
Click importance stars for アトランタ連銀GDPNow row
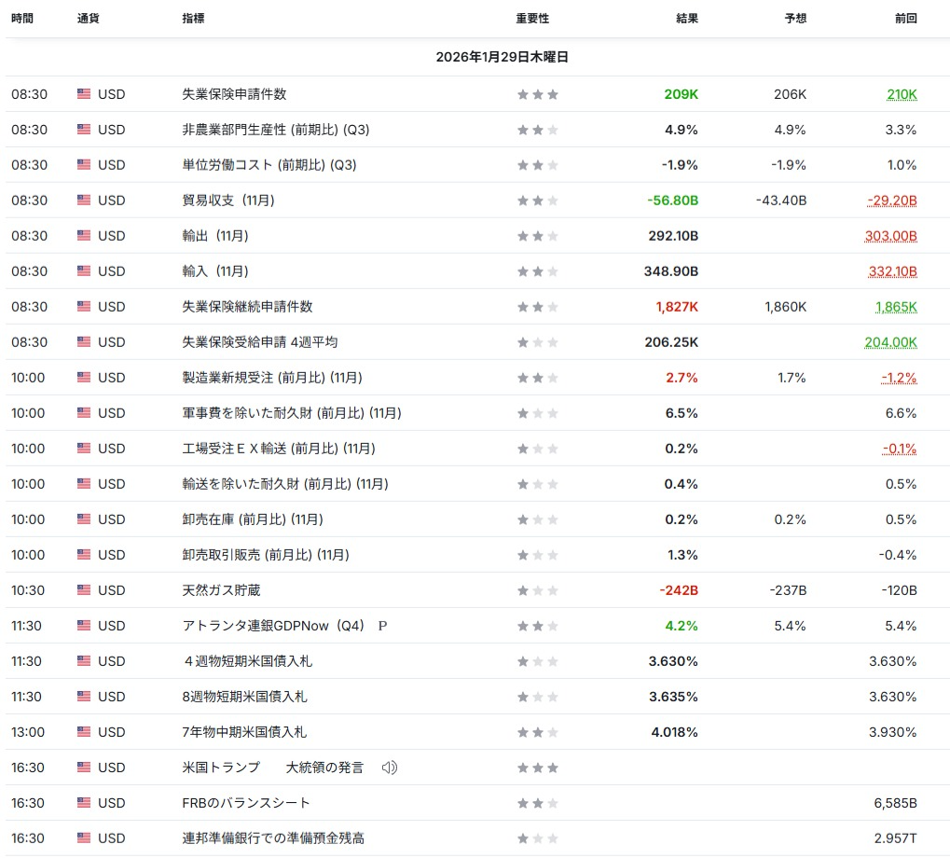[538, 626]
